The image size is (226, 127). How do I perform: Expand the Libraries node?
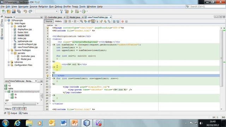9,62
